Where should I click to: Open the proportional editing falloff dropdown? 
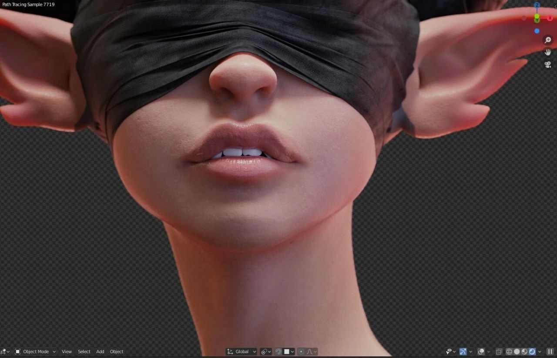tap(312, 351)
